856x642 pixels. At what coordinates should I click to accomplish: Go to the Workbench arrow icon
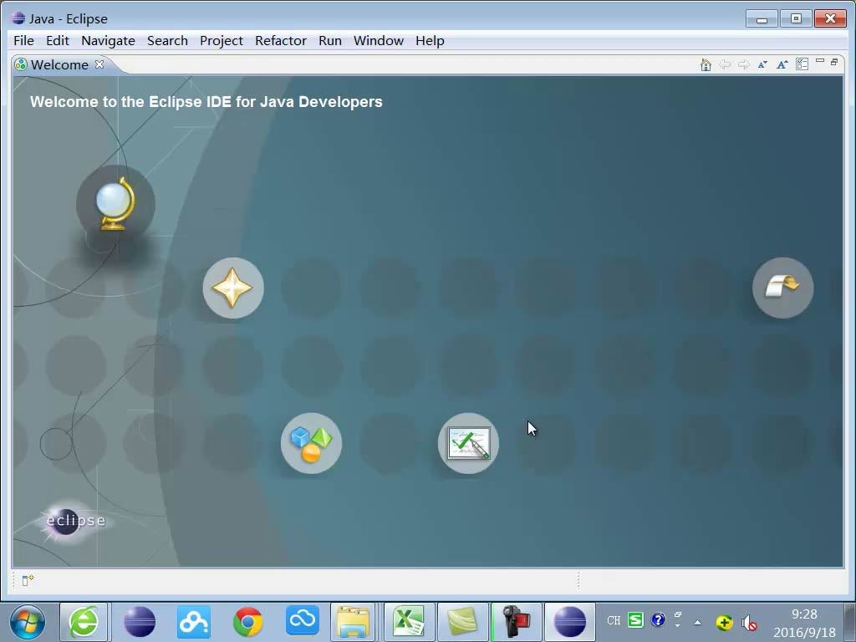click(x=782, y=288)
